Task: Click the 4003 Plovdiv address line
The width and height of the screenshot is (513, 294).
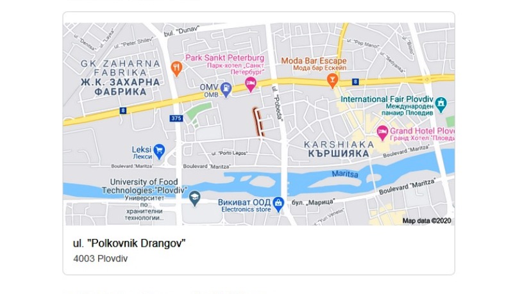Action: pyautogui.click(x=101, y=258)
